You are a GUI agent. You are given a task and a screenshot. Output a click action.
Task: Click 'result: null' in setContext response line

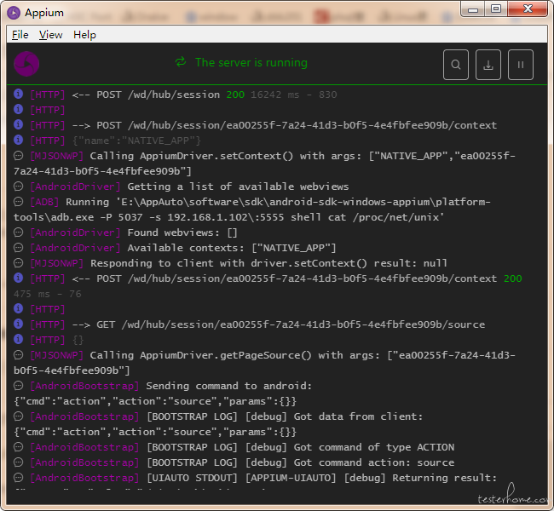pos(410,263)
